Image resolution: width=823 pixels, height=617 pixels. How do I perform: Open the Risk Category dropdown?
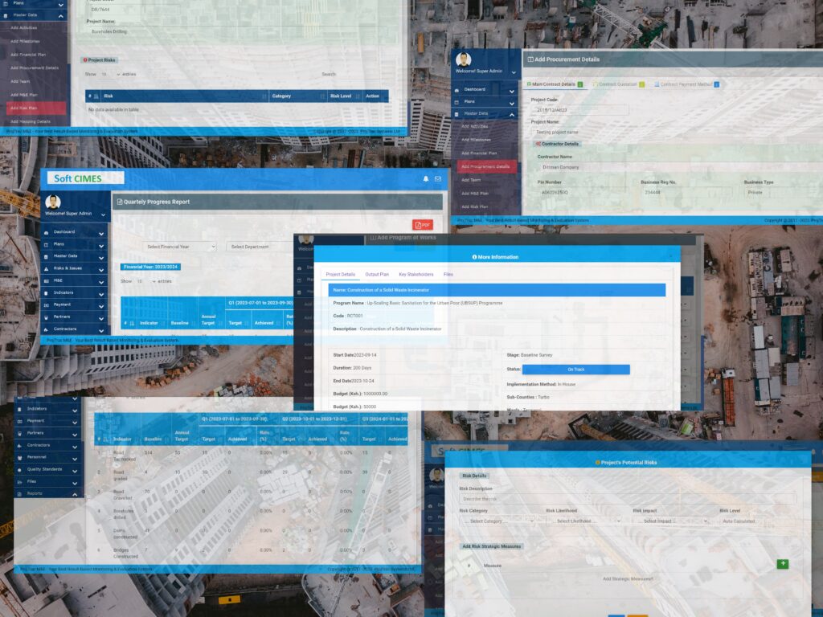click(497, 521)
